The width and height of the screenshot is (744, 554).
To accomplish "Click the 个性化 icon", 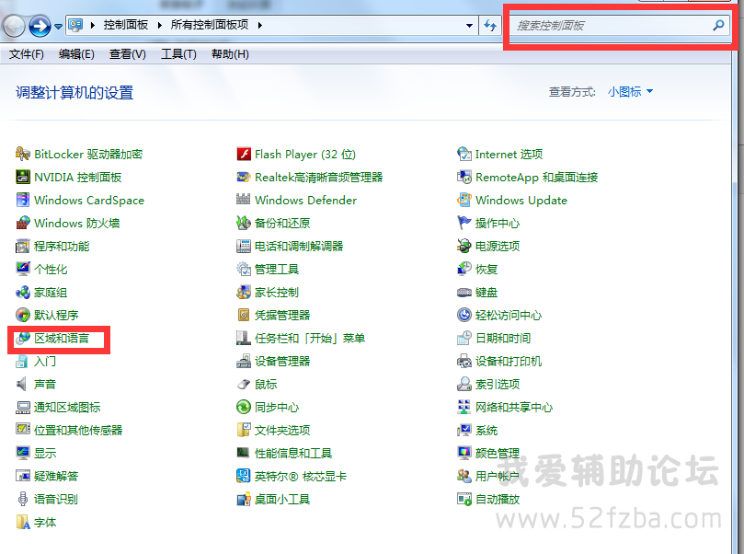I will (22, 269).
